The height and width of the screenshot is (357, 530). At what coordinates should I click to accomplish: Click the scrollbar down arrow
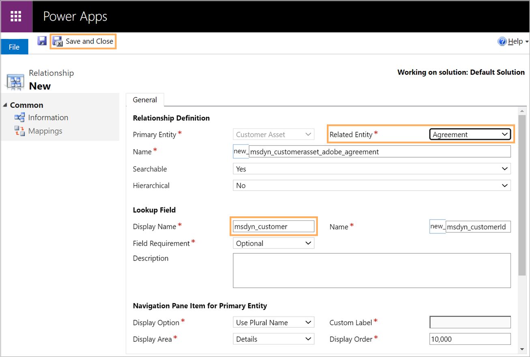click(x=522, y=349)
